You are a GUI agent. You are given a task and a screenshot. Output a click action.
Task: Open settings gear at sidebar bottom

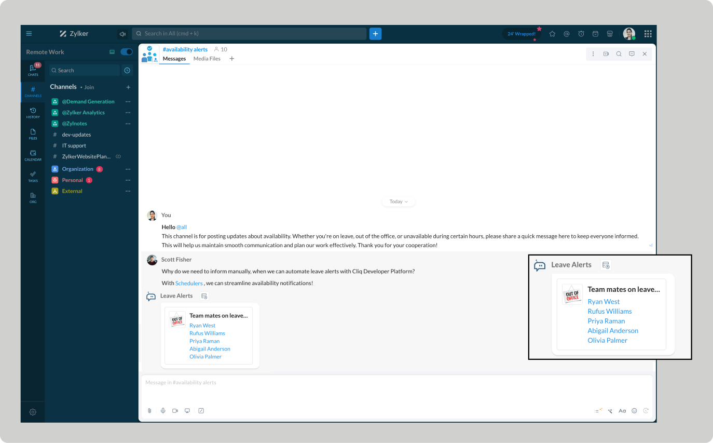tap(33, 412)
